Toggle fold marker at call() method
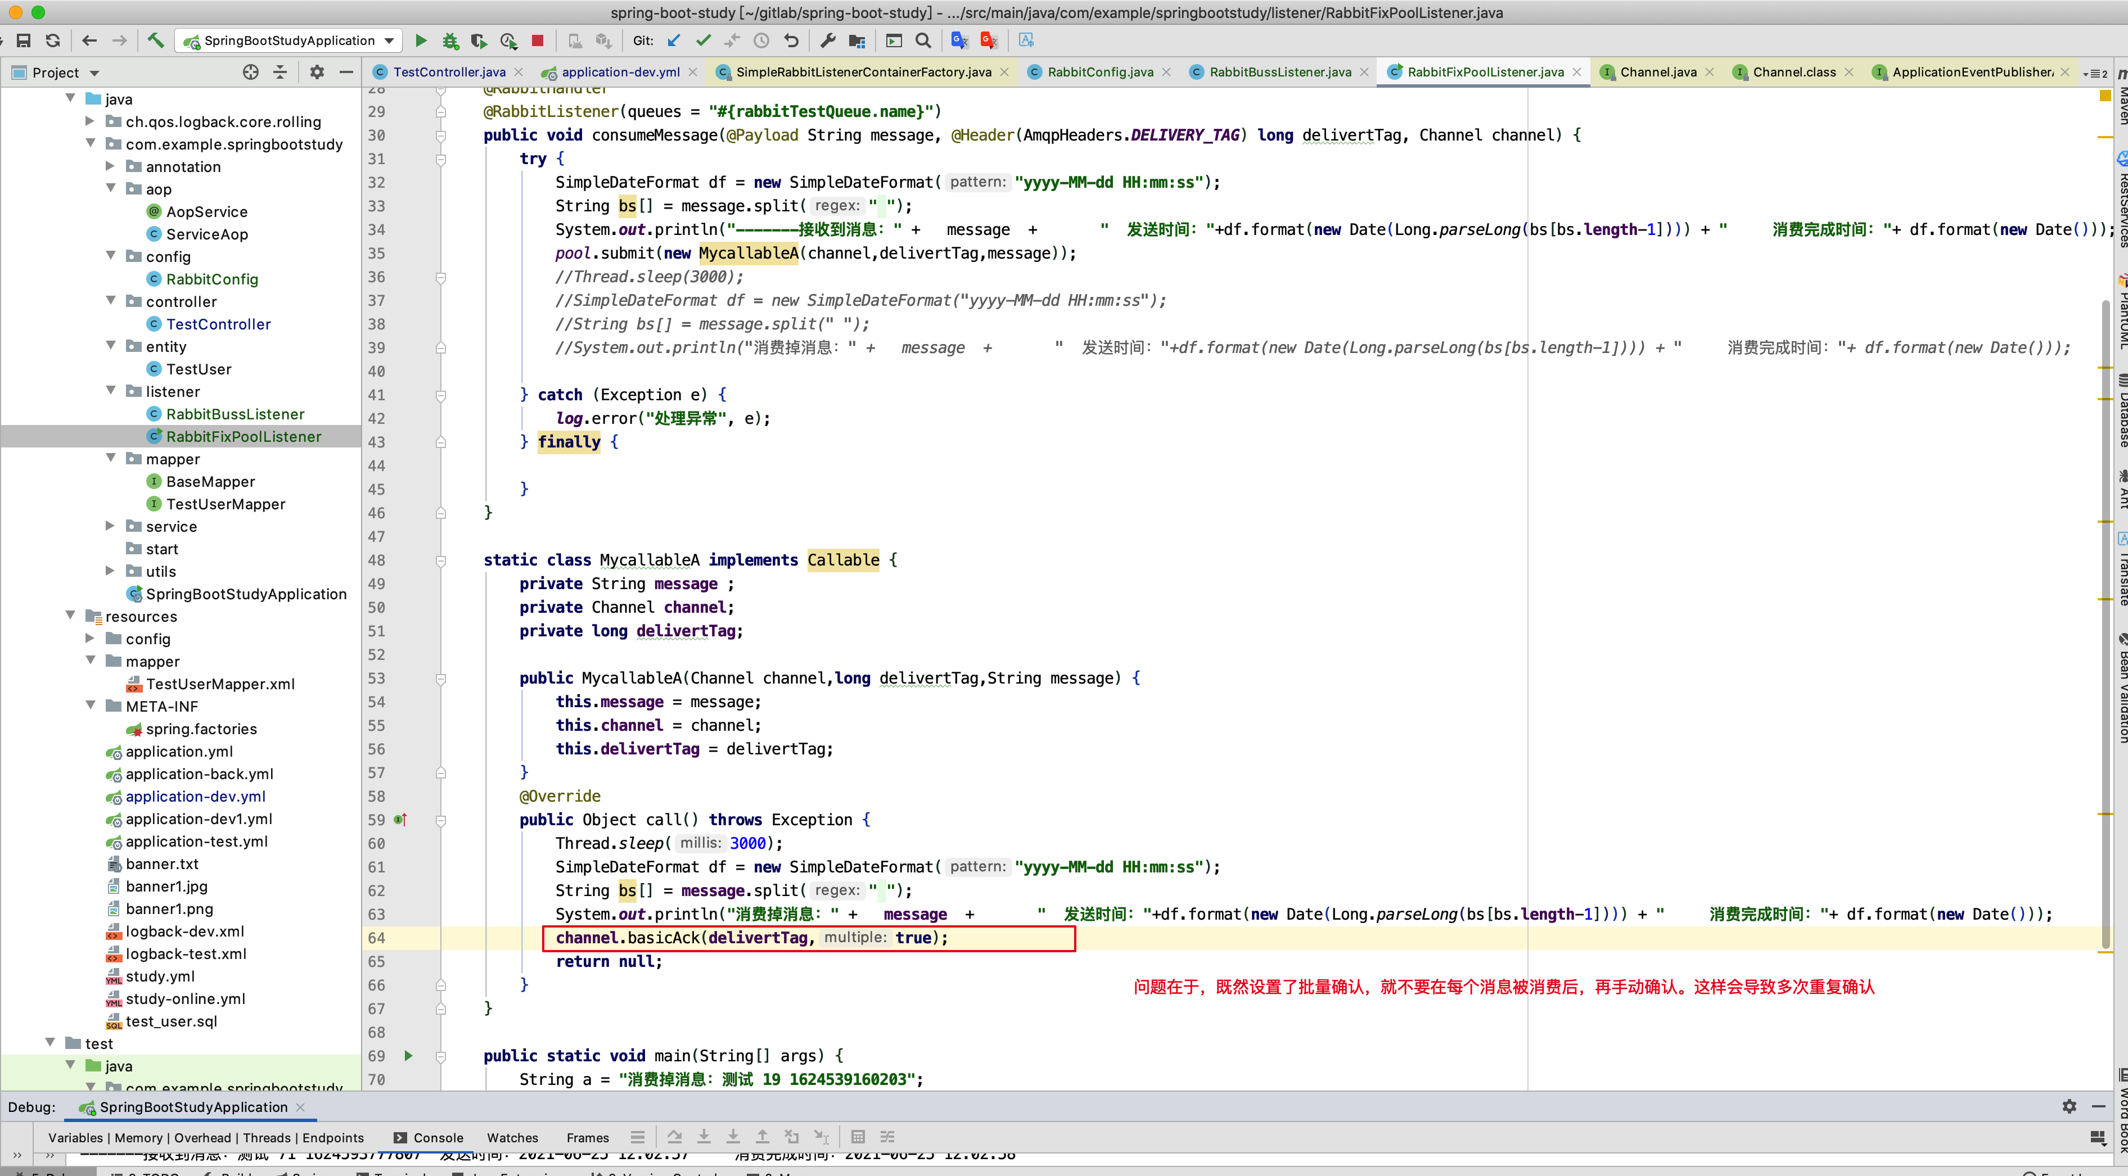Viewport: 2128px width, 1176px height. (x=441, y=820)
